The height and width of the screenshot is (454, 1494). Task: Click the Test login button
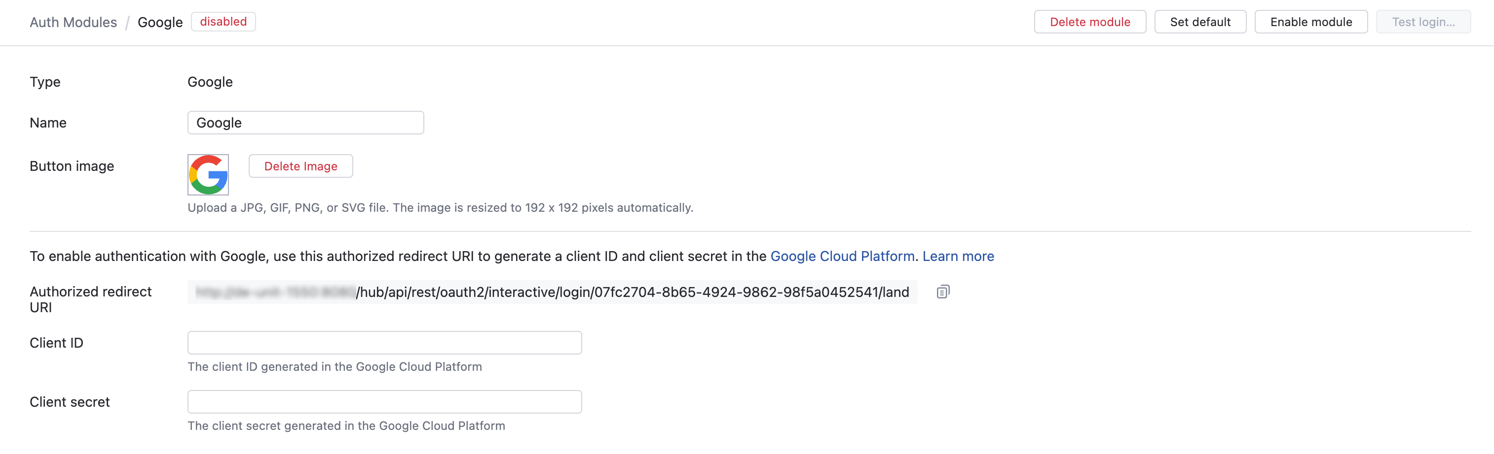pos(1422,22)
